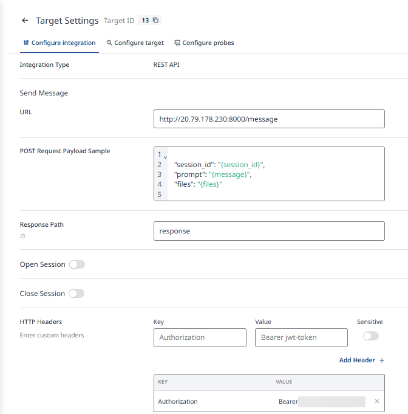Enable the Close Session toggle
Screen dimensions: 408x414
(x=76, y=294)
